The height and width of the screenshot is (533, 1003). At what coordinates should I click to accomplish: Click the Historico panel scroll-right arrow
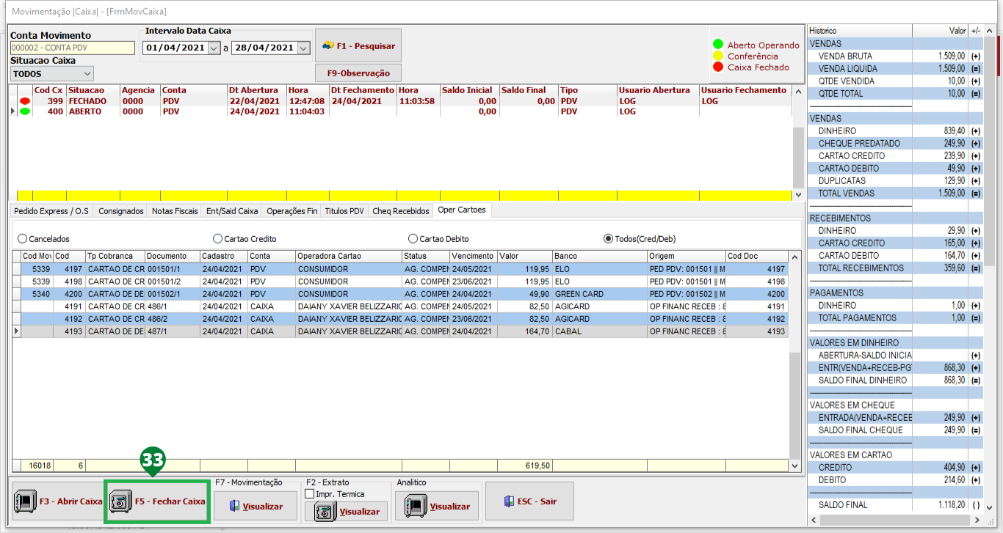coord(978,520)
